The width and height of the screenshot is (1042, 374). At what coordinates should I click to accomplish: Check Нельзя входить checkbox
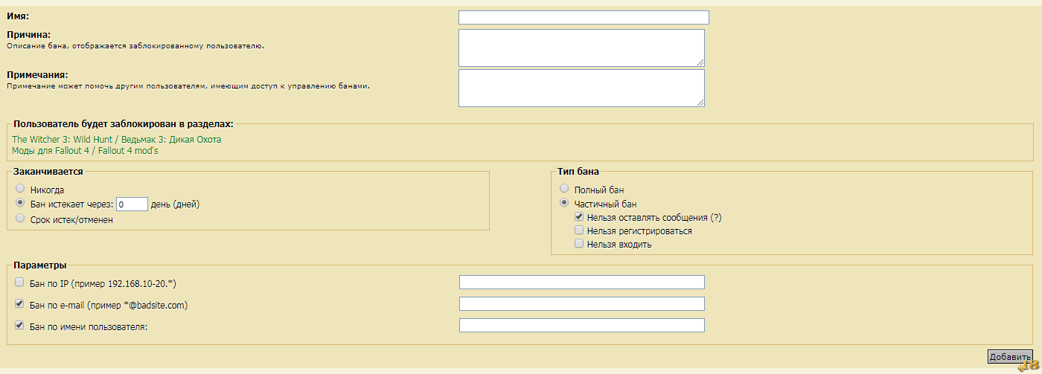click(x=579, y=243)
